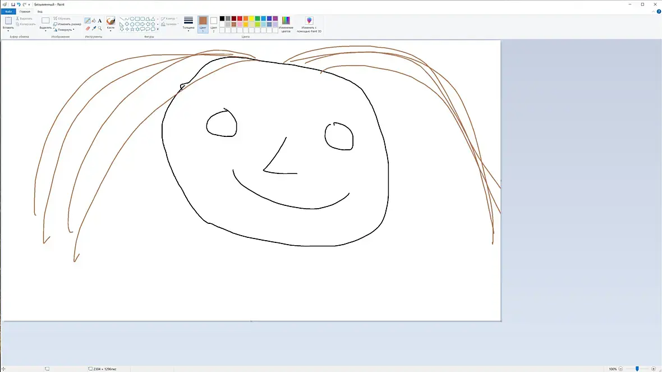Choose the oval shape

pyautogui.click(x=132, y=19)
